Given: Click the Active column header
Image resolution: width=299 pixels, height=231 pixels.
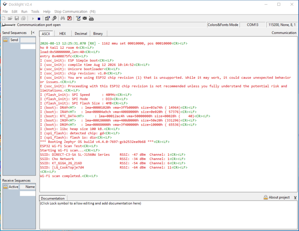Looking at the screenshot, I should 14,187.
